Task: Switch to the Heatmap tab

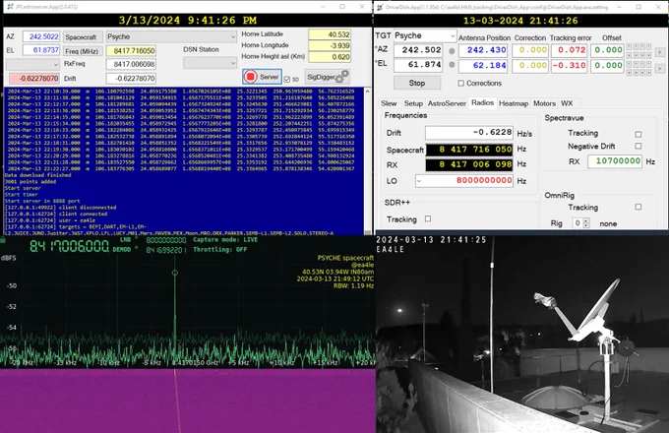Action: [514, 103]
